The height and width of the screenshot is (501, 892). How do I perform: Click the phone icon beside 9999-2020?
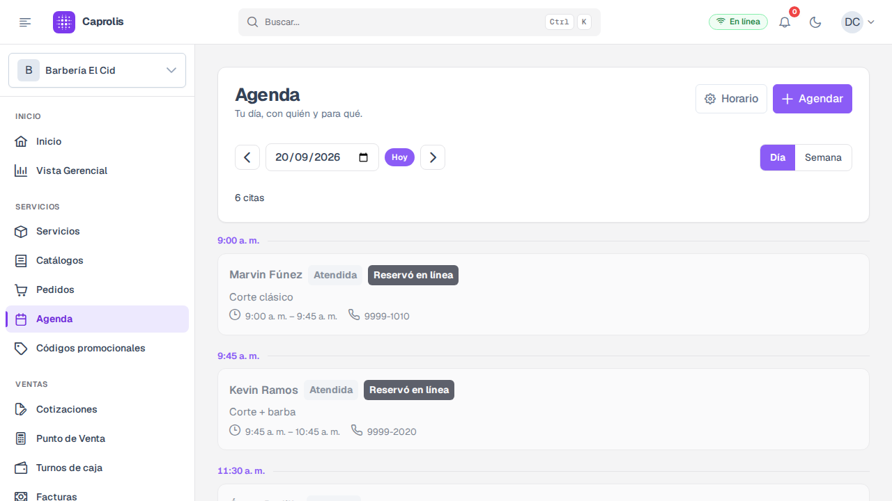[x=357, y=430]
